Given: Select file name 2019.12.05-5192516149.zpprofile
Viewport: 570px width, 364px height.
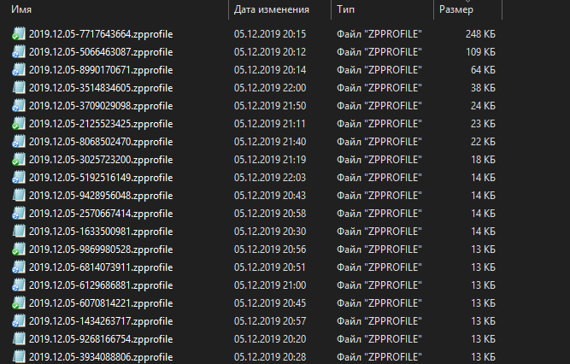Looking at the screenshot, I should click(101, 178).
